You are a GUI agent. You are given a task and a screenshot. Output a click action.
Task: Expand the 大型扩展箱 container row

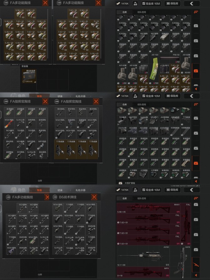coord(154,183)
